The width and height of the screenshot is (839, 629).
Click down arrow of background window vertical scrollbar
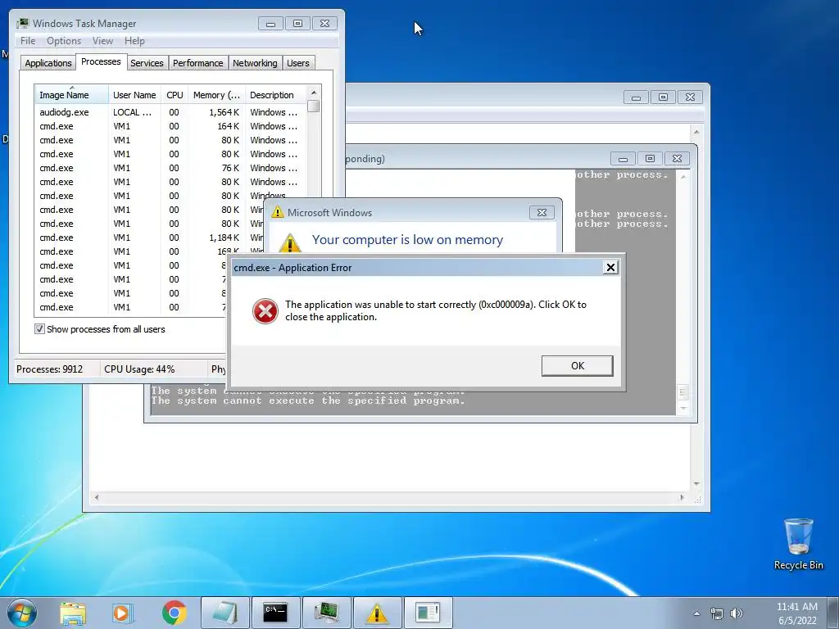point(696,484)
